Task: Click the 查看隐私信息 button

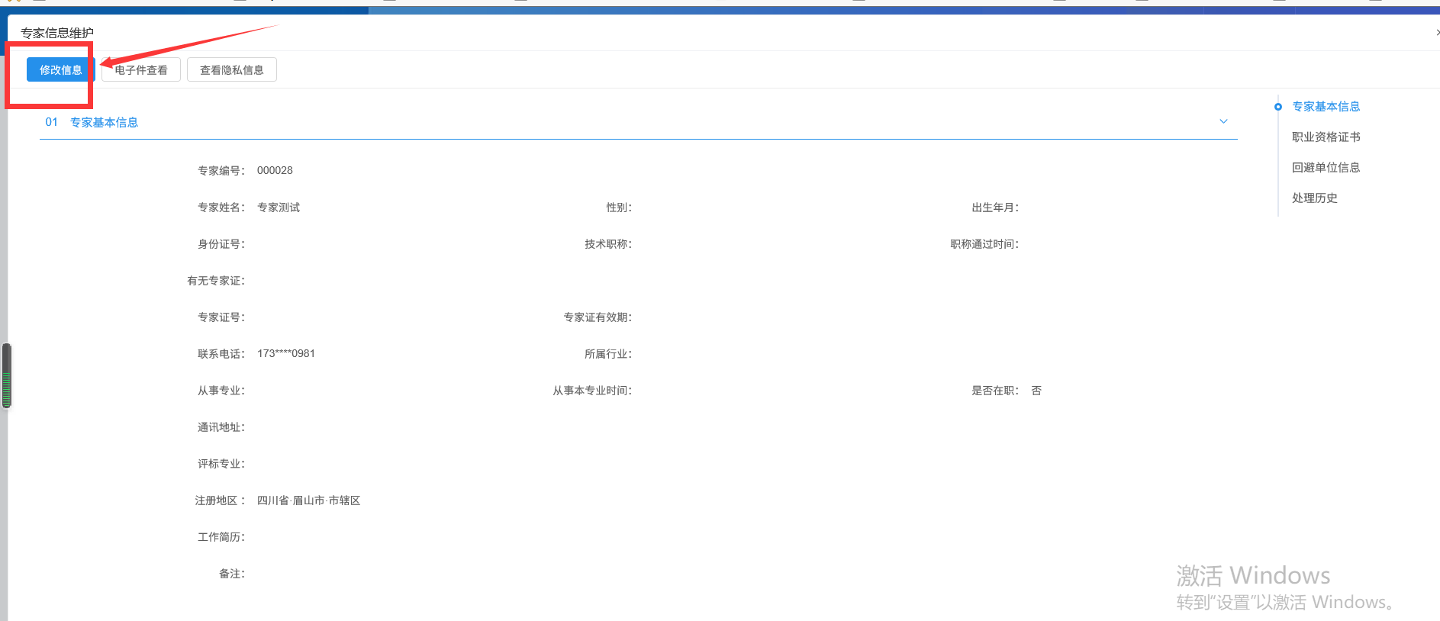Action: 231,70
